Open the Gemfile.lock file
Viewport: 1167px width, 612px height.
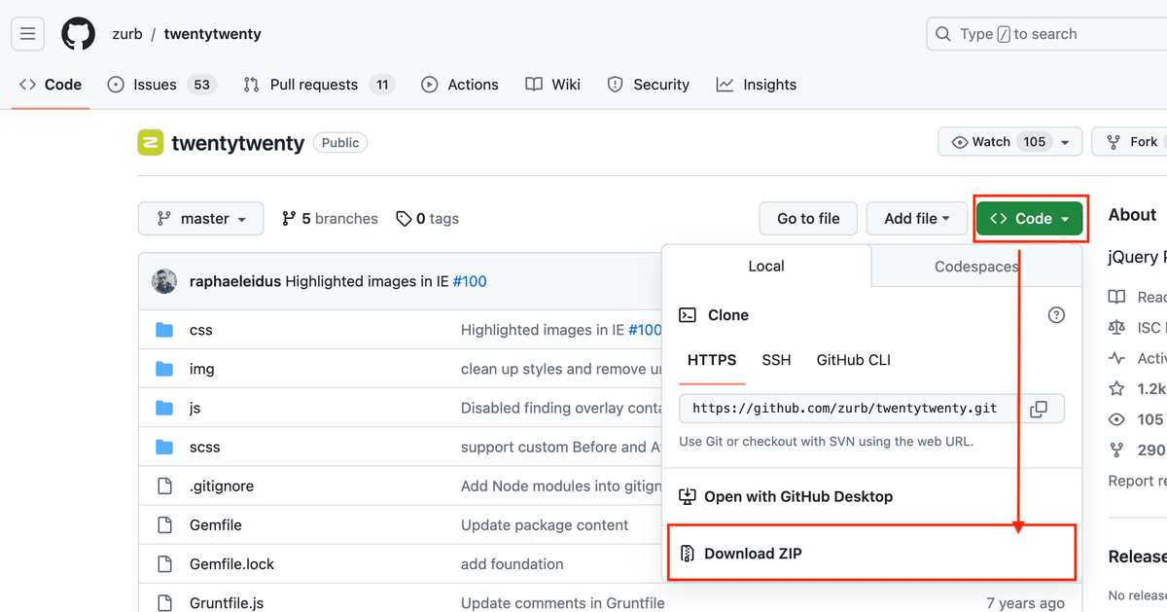pos(232,563)
